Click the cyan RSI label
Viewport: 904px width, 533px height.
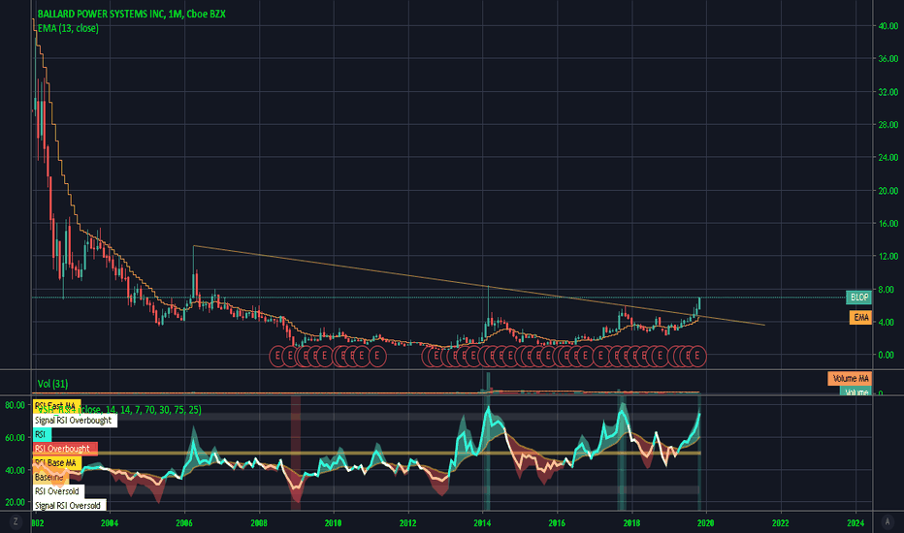pos(42,434)
